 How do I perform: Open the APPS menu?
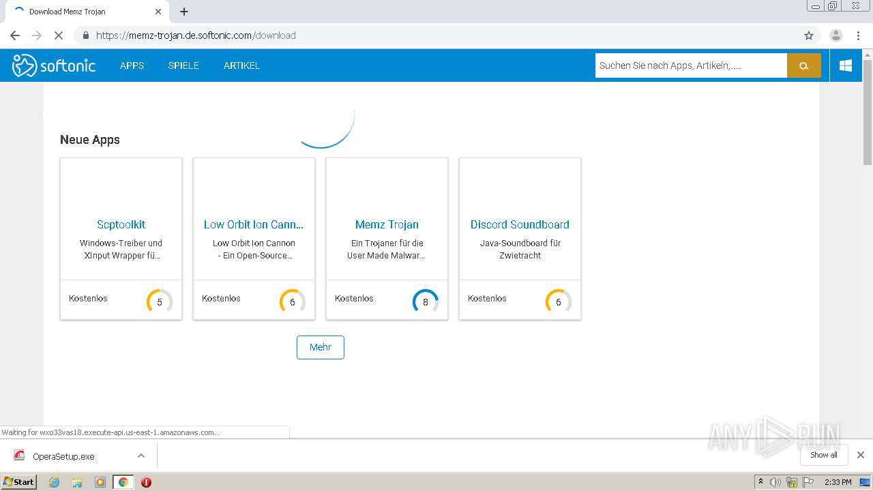click(132, 65)
